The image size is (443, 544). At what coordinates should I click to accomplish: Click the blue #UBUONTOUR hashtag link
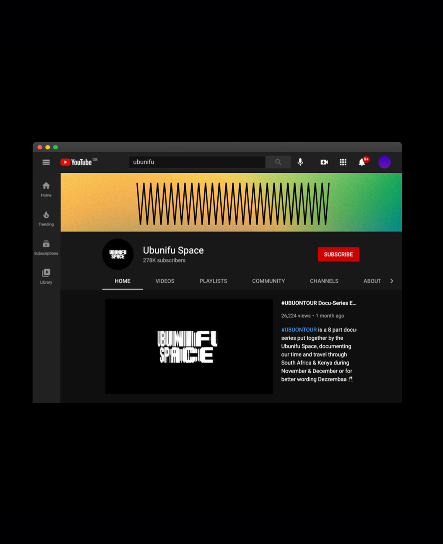(299, 330)
